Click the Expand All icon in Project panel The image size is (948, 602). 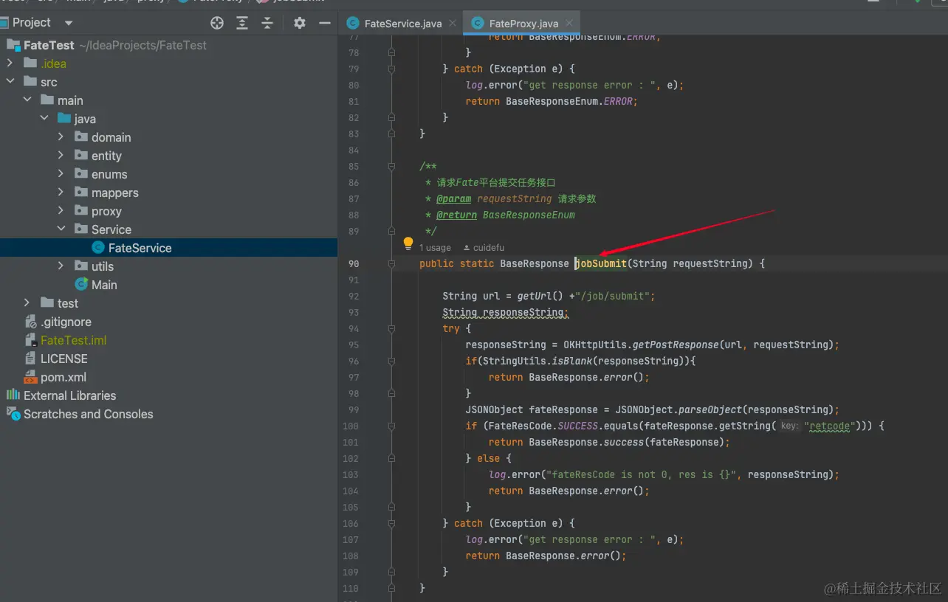pos(242,23)
